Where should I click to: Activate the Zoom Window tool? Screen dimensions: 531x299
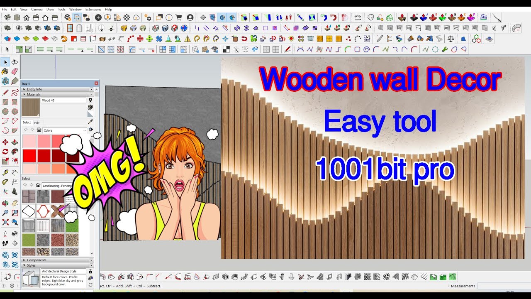[15, 213]
